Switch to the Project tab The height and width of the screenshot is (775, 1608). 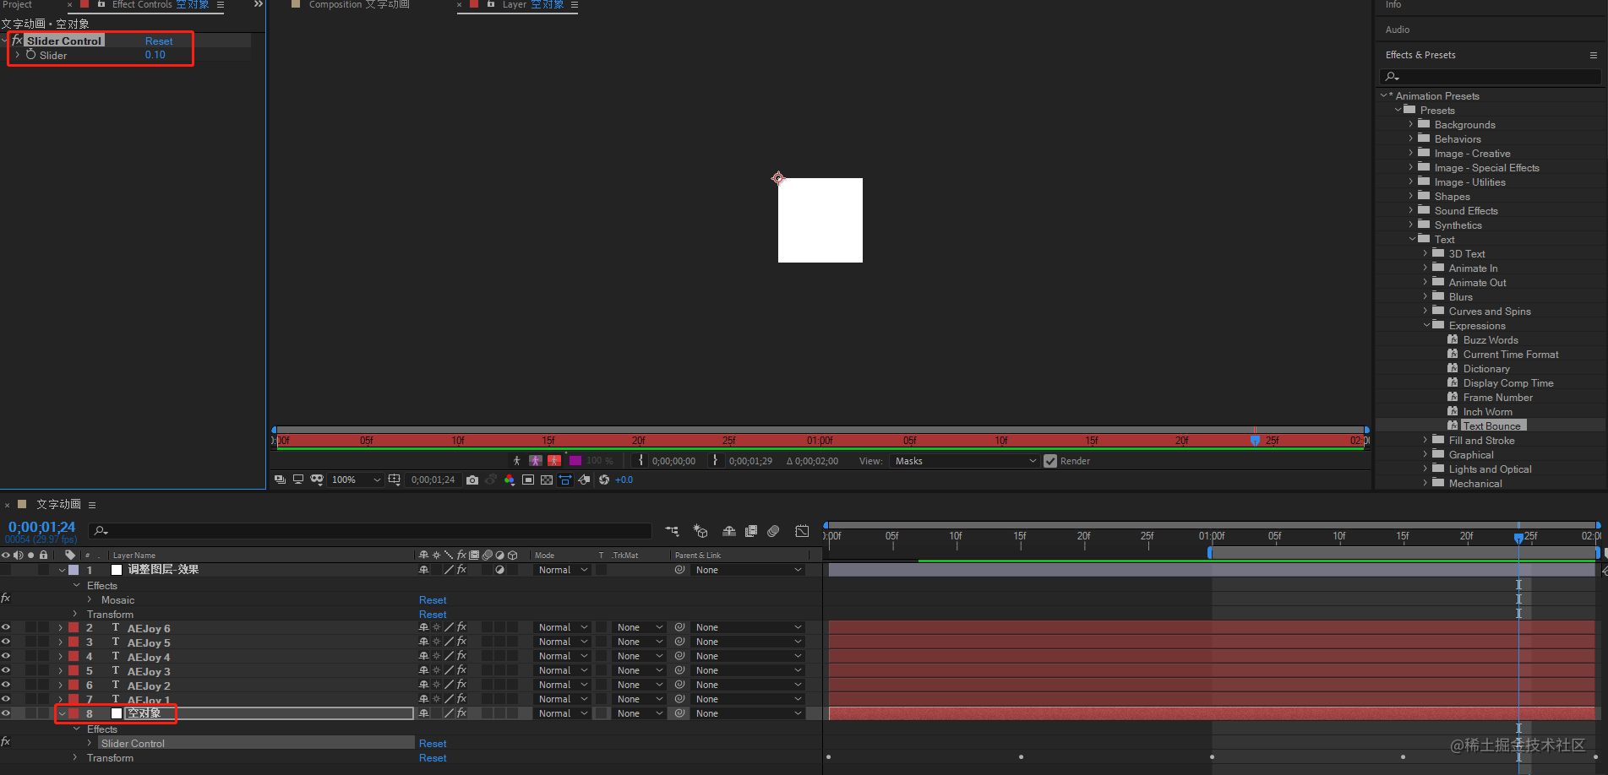[17, 5]
